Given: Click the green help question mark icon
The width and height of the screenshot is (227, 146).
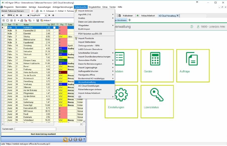Looking at the screenshot, I should (x=192, y=26).
